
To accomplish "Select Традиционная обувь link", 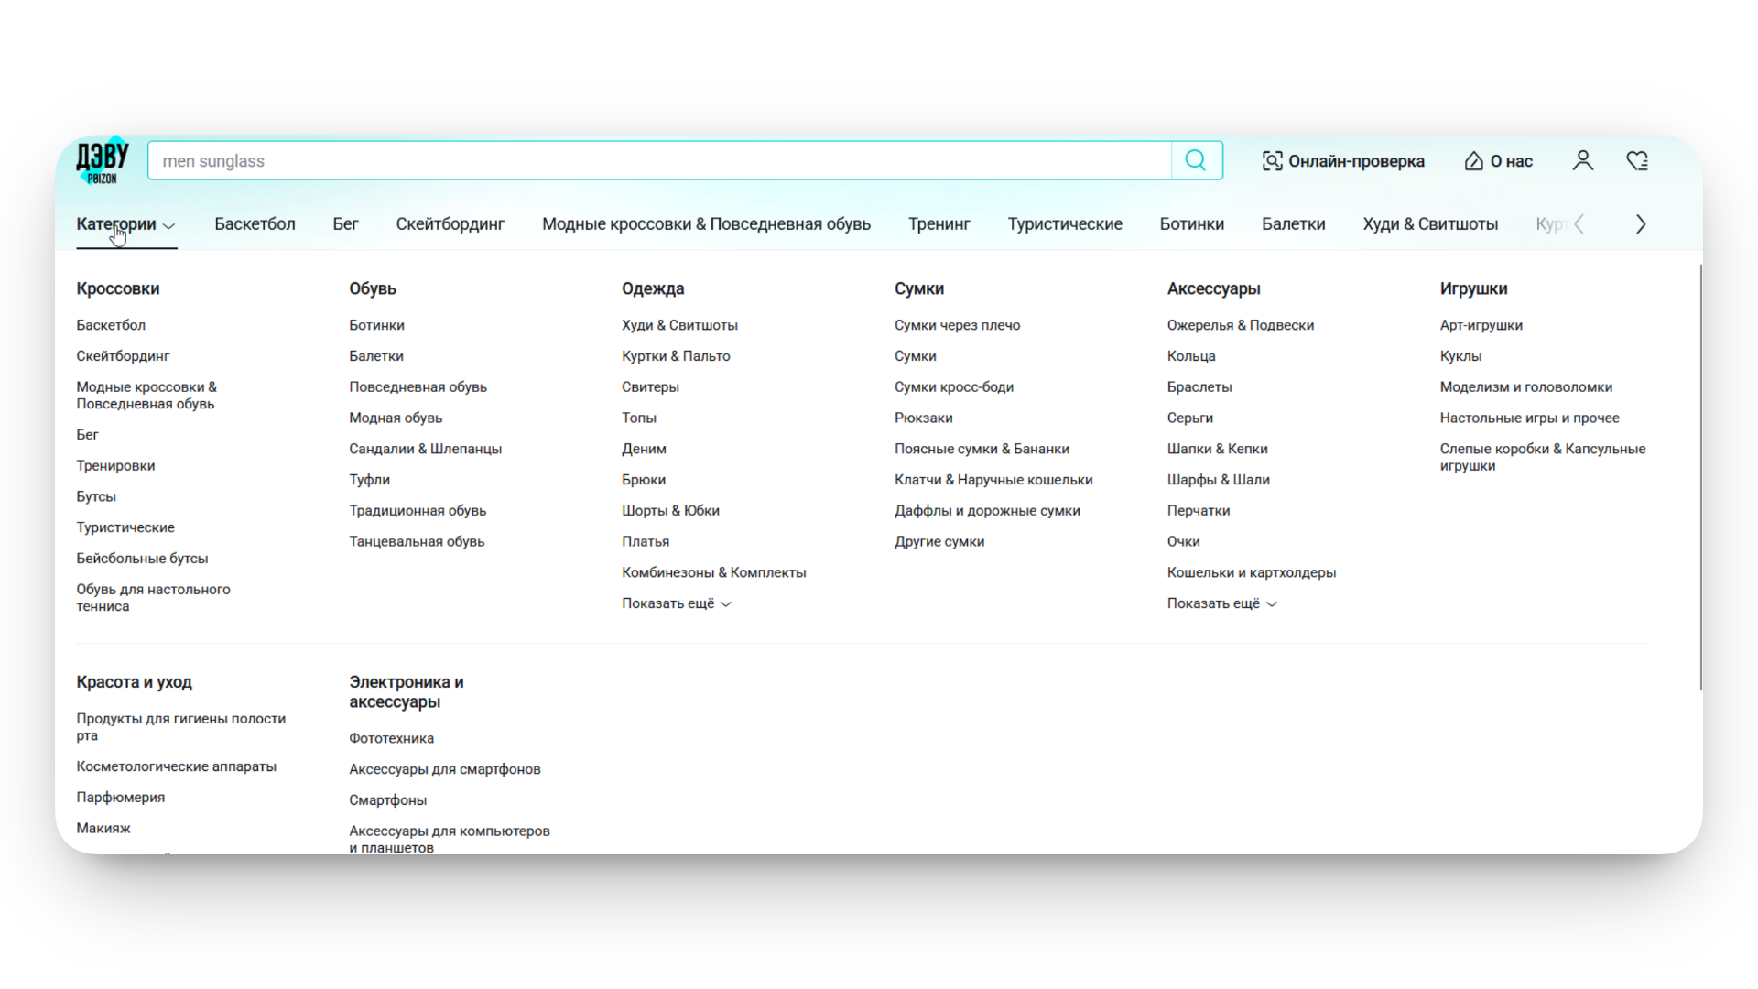I will pos(418,511).
